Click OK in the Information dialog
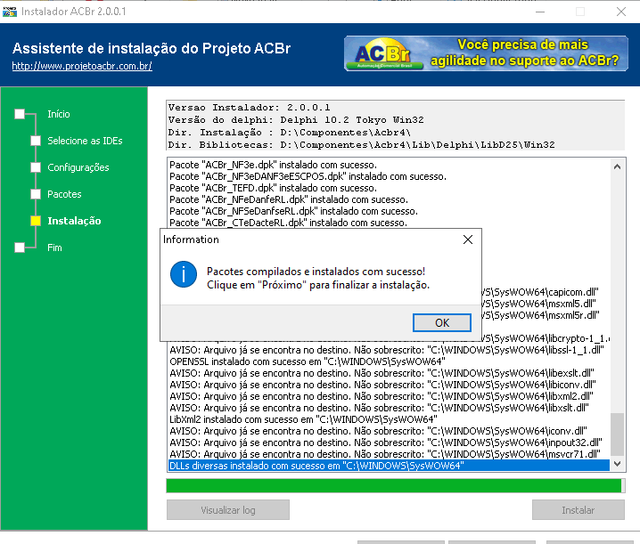Viewport: 640px width, 544px height. tap(441, 322)
